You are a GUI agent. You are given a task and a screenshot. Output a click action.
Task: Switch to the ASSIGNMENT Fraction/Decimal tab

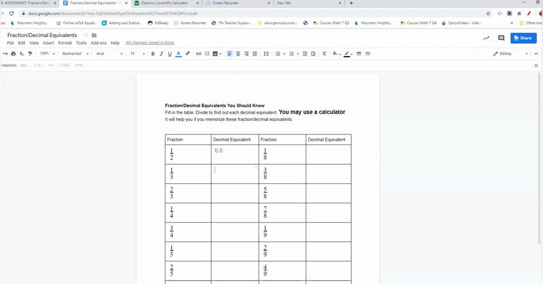[x=28, y=3]
